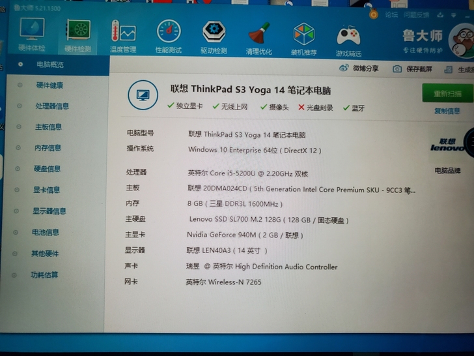This screenshot has height=356, width=474.
Task: Open 硬件健康 sidebar item
Action: point(49,85)
